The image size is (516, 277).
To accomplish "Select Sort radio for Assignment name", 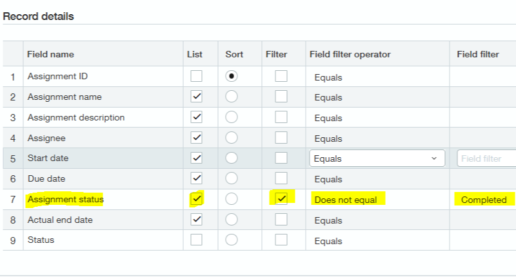I will click(232, 97).
